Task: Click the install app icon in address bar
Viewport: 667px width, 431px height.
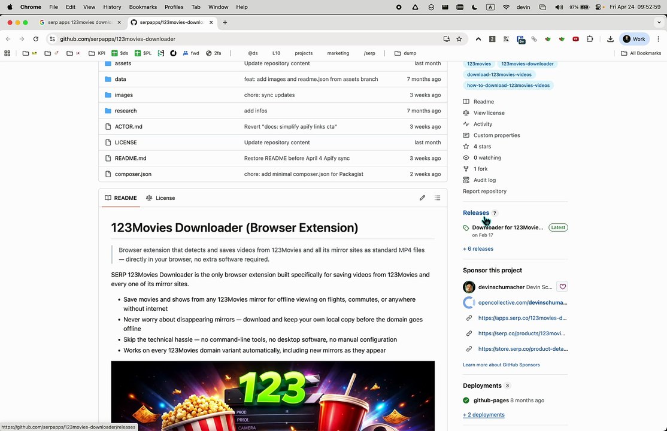Action: click(446, 39)
